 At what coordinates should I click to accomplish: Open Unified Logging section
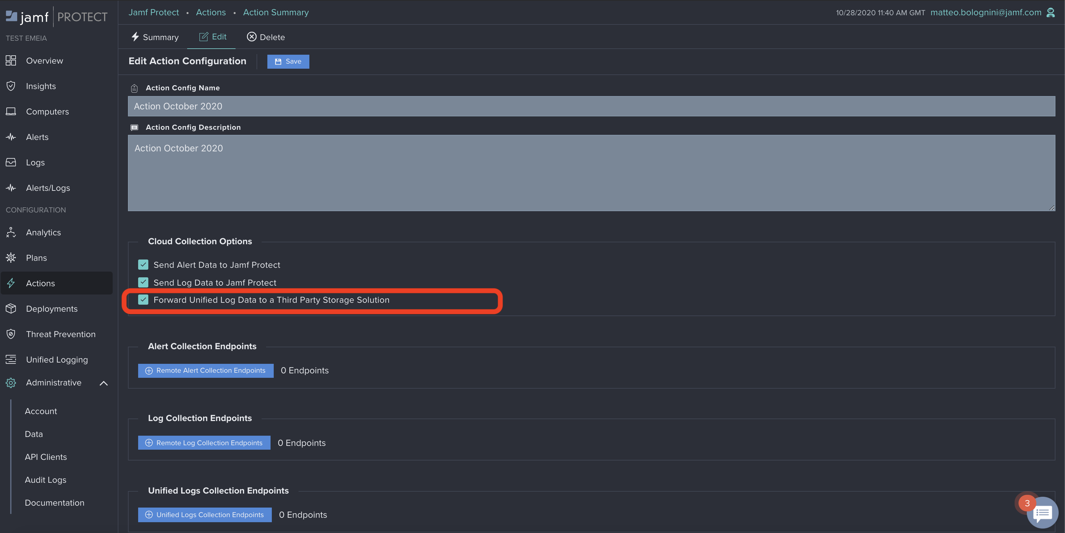(x=57, y=359)
